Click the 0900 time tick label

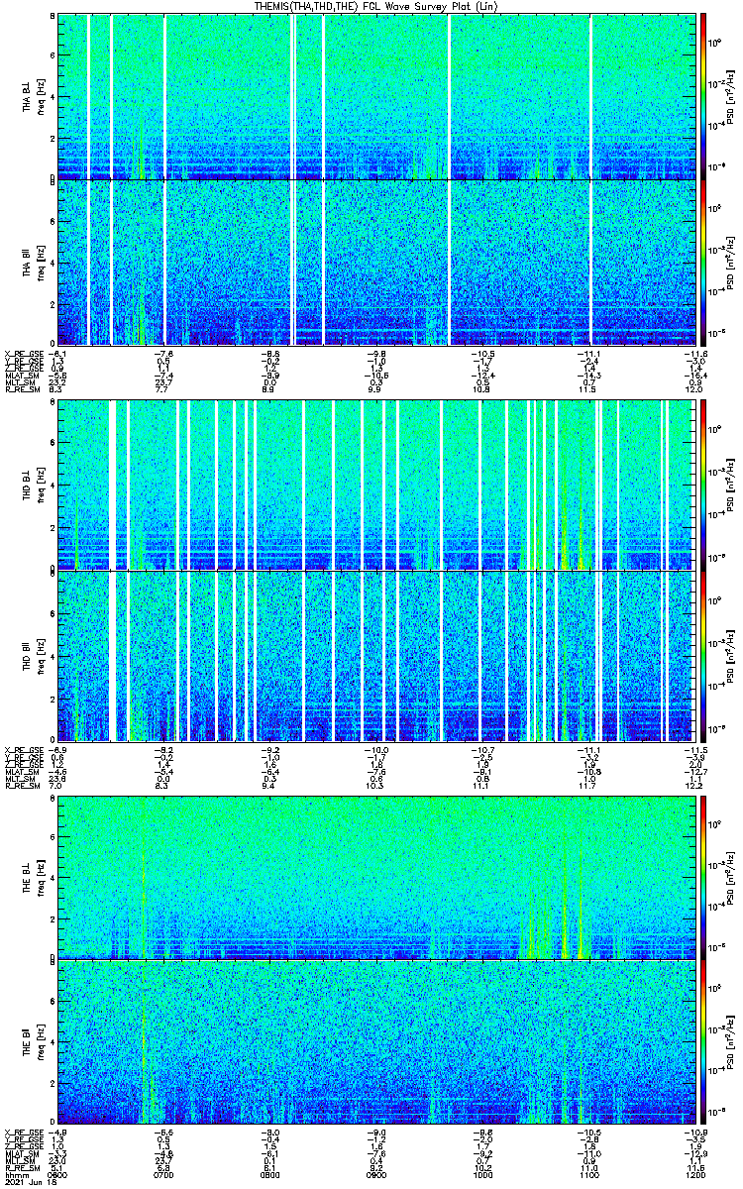click(376, 1176)
